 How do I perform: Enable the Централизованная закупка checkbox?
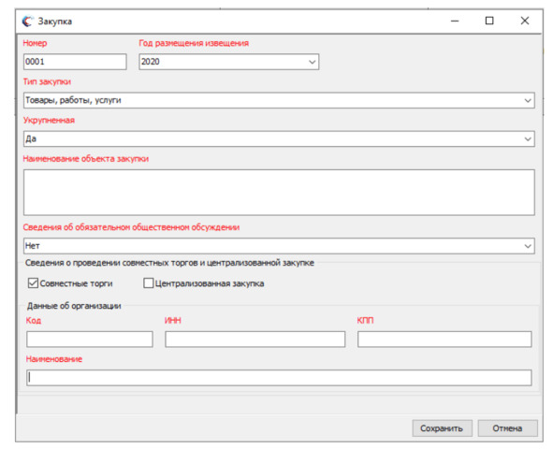click(x=149, y=283)
